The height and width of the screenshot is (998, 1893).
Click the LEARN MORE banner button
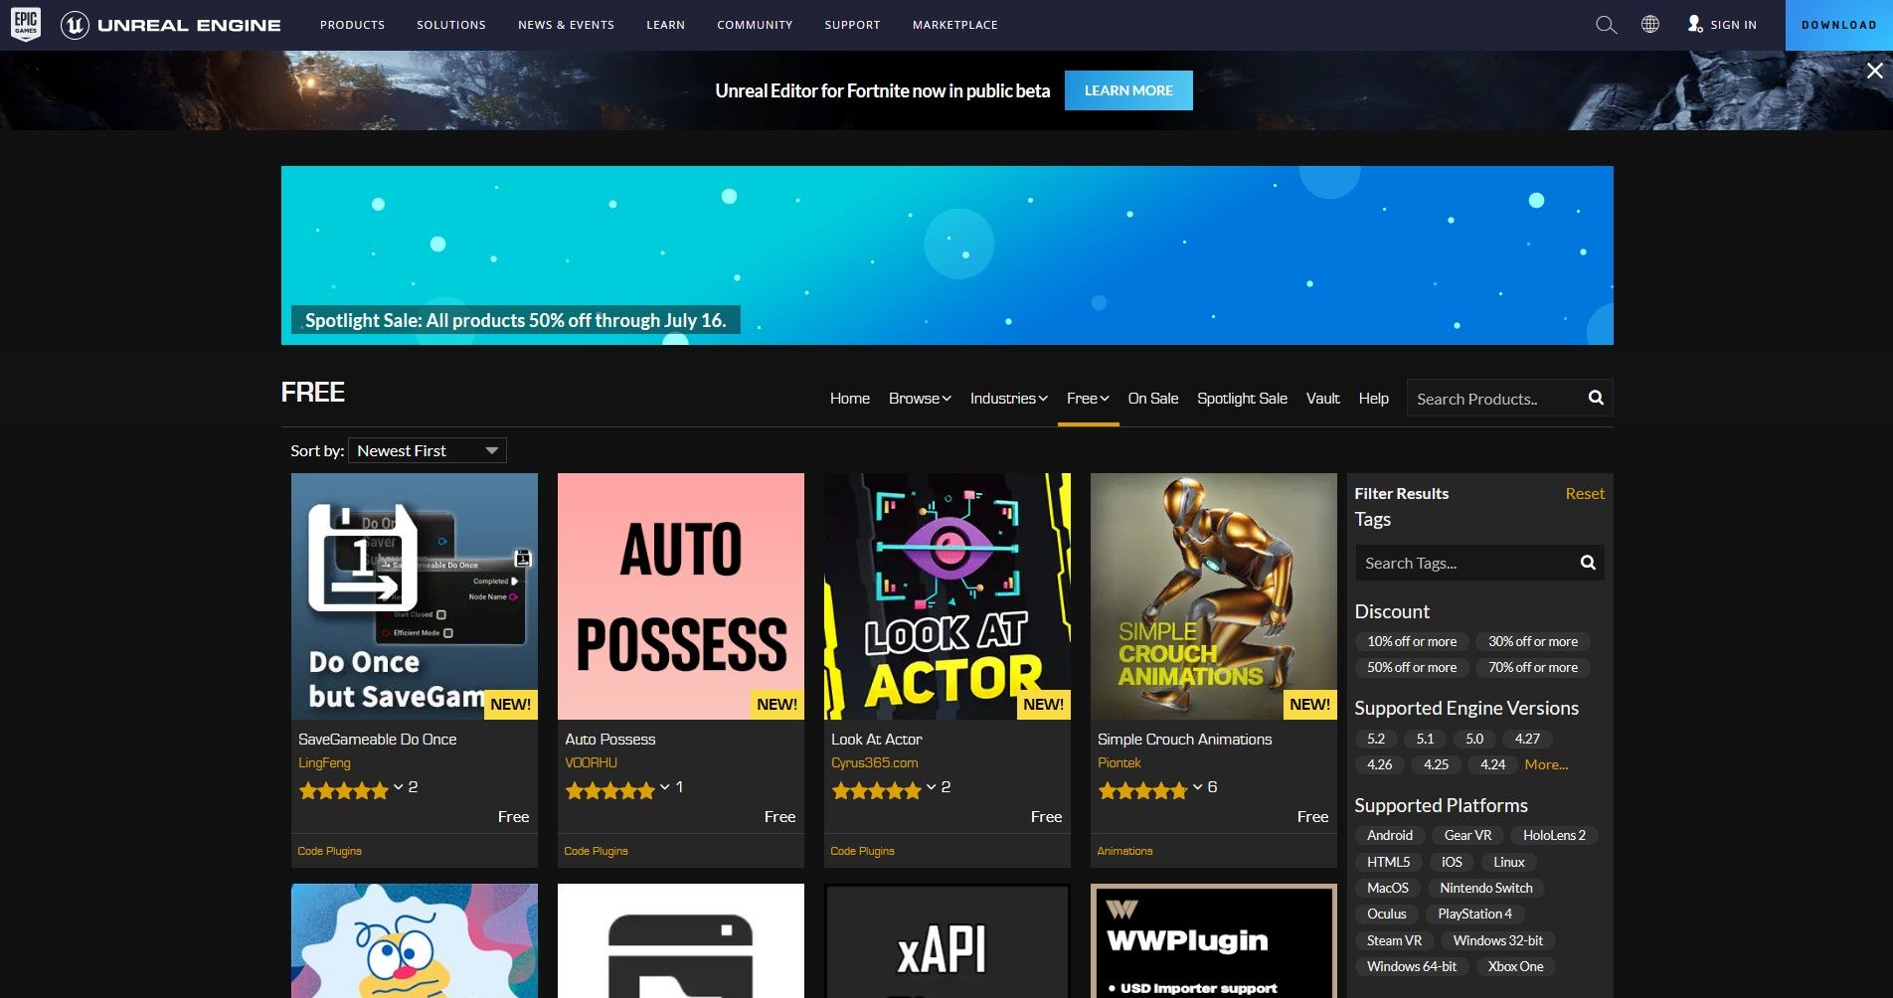(1128, 89)
